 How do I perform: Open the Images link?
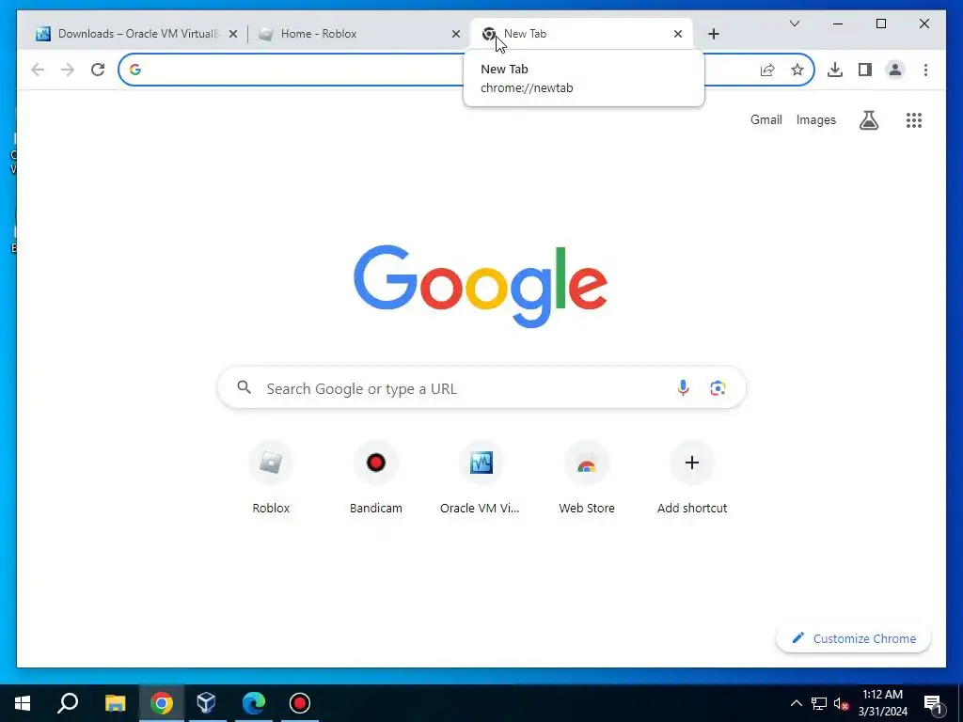[x=815, y=119]
